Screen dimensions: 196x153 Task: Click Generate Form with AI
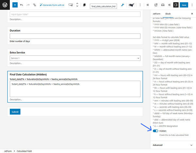coord(52,5)
